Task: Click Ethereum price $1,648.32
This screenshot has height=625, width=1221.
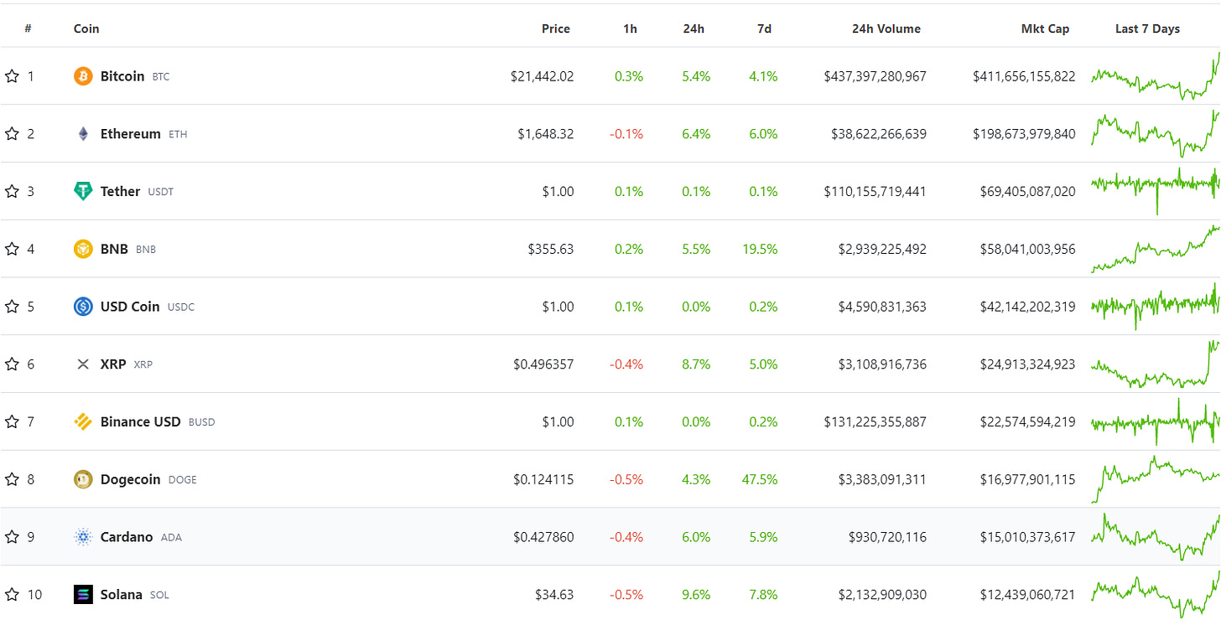Action: click(546, 134)
